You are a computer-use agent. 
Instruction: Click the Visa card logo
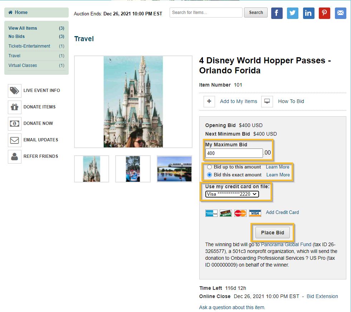[255, 213]
